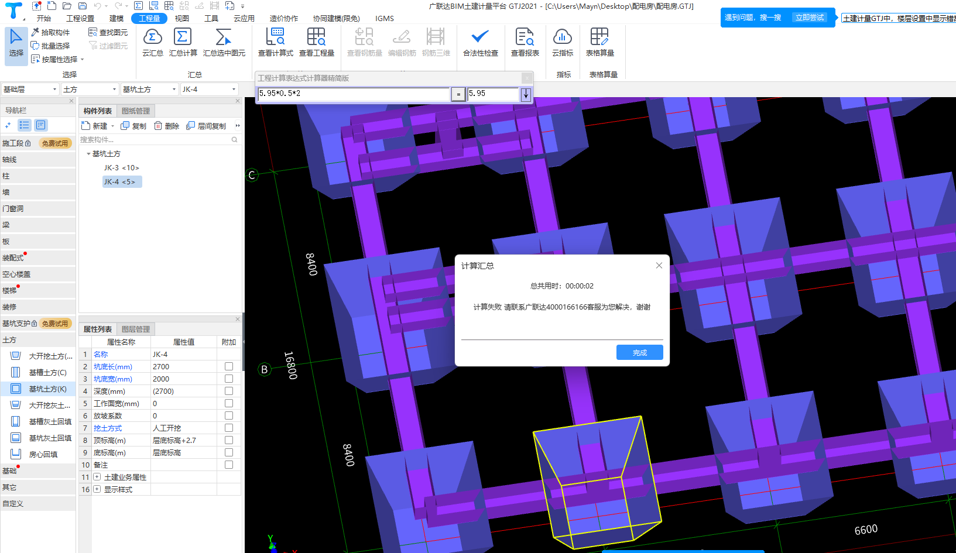Click calculator expression input 5.95*0.5*2
956x553 pixels.
click(354, 94)
